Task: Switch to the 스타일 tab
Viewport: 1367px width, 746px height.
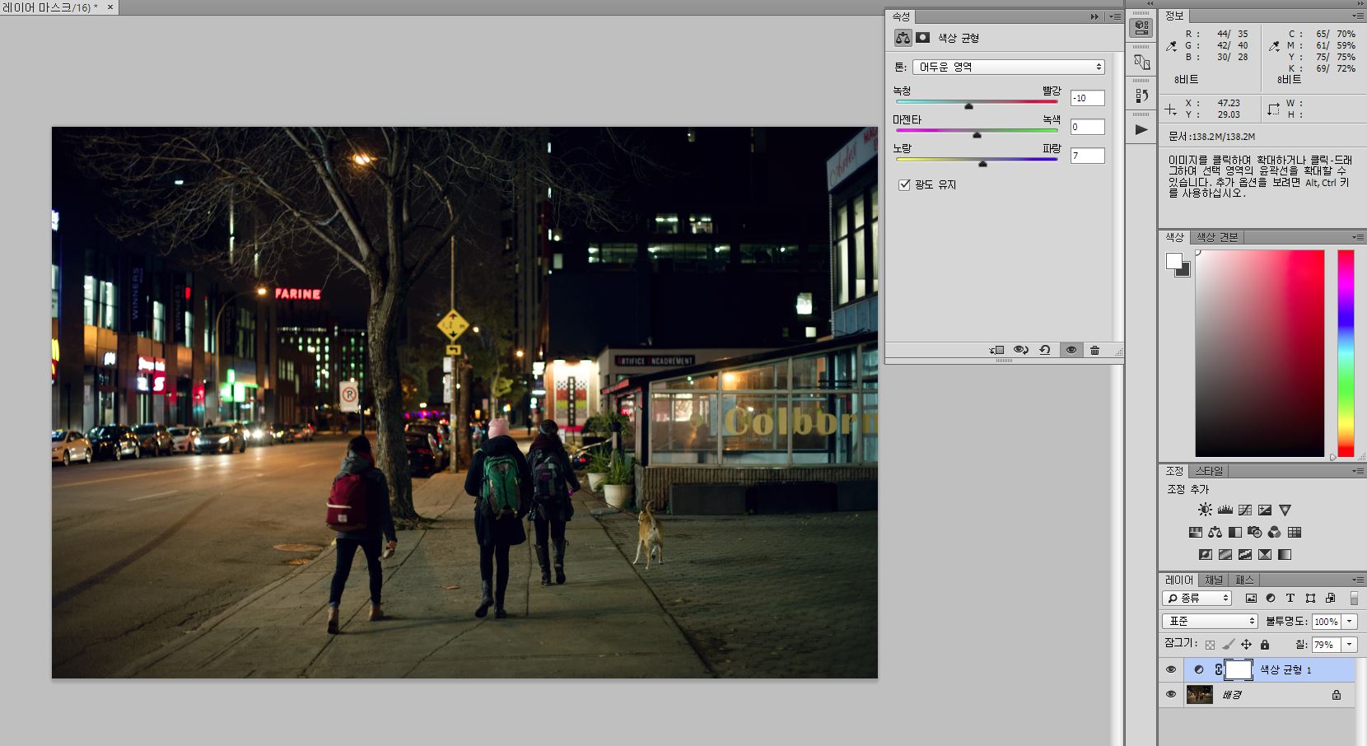Action: point(1209,471)
